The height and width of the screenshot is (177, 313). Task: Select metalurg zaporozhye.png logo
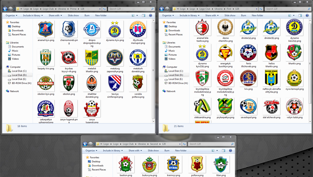tap(115, 58)
